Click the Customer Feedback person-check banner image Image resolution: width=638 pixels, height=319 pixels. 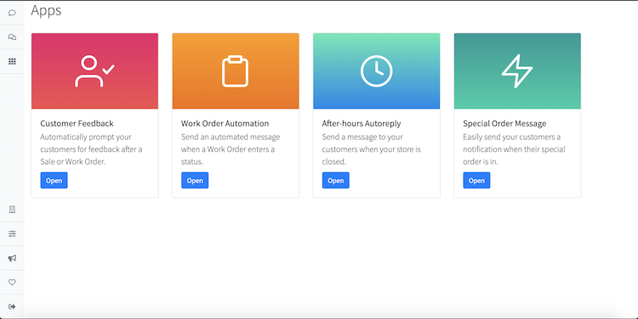[x=94, y=71]
